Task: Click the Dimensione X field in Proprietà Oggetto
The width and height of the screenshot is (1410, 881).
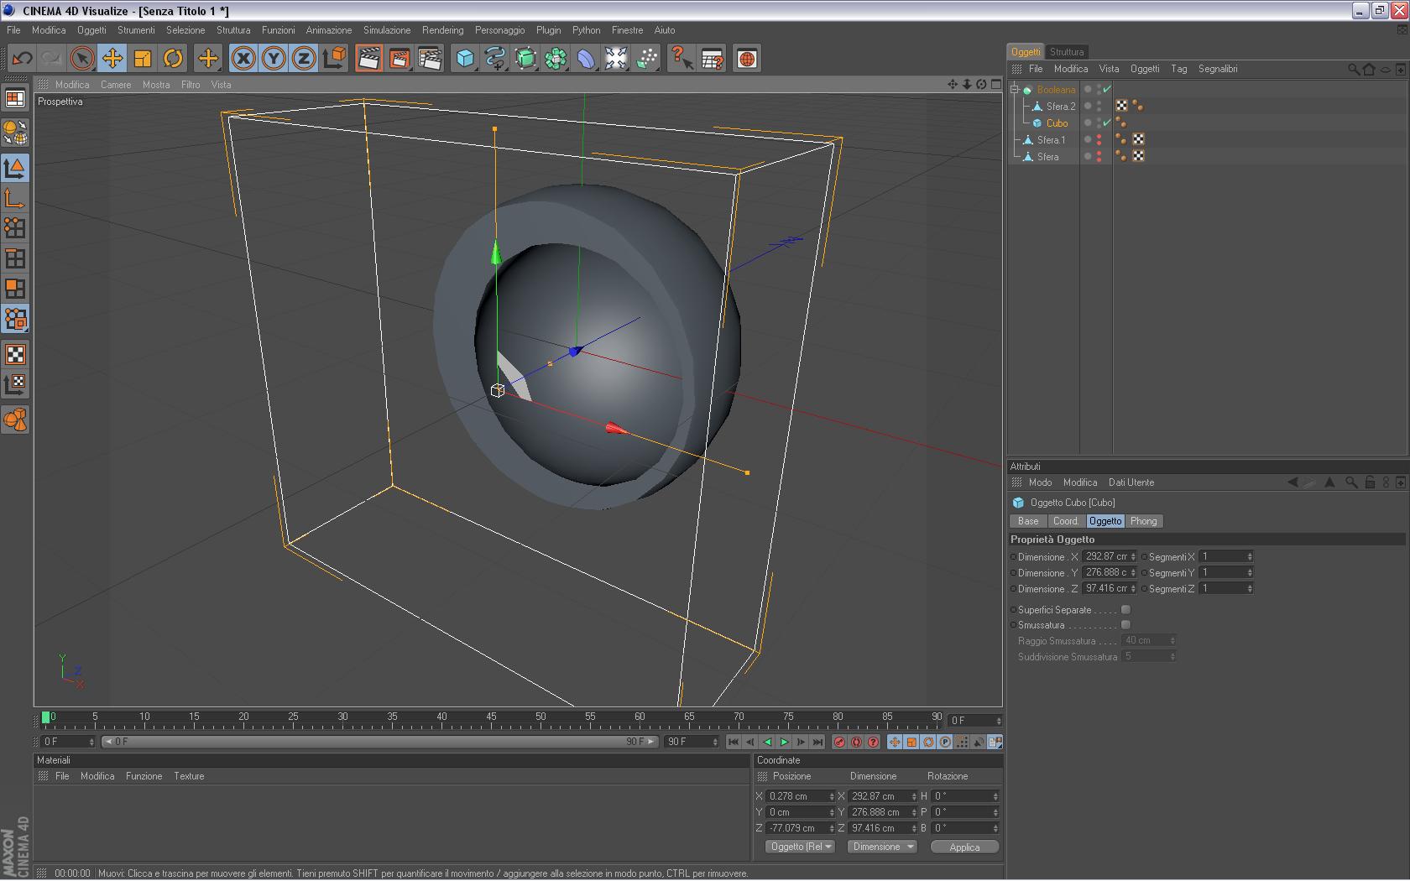Action: pos(1105,557)
